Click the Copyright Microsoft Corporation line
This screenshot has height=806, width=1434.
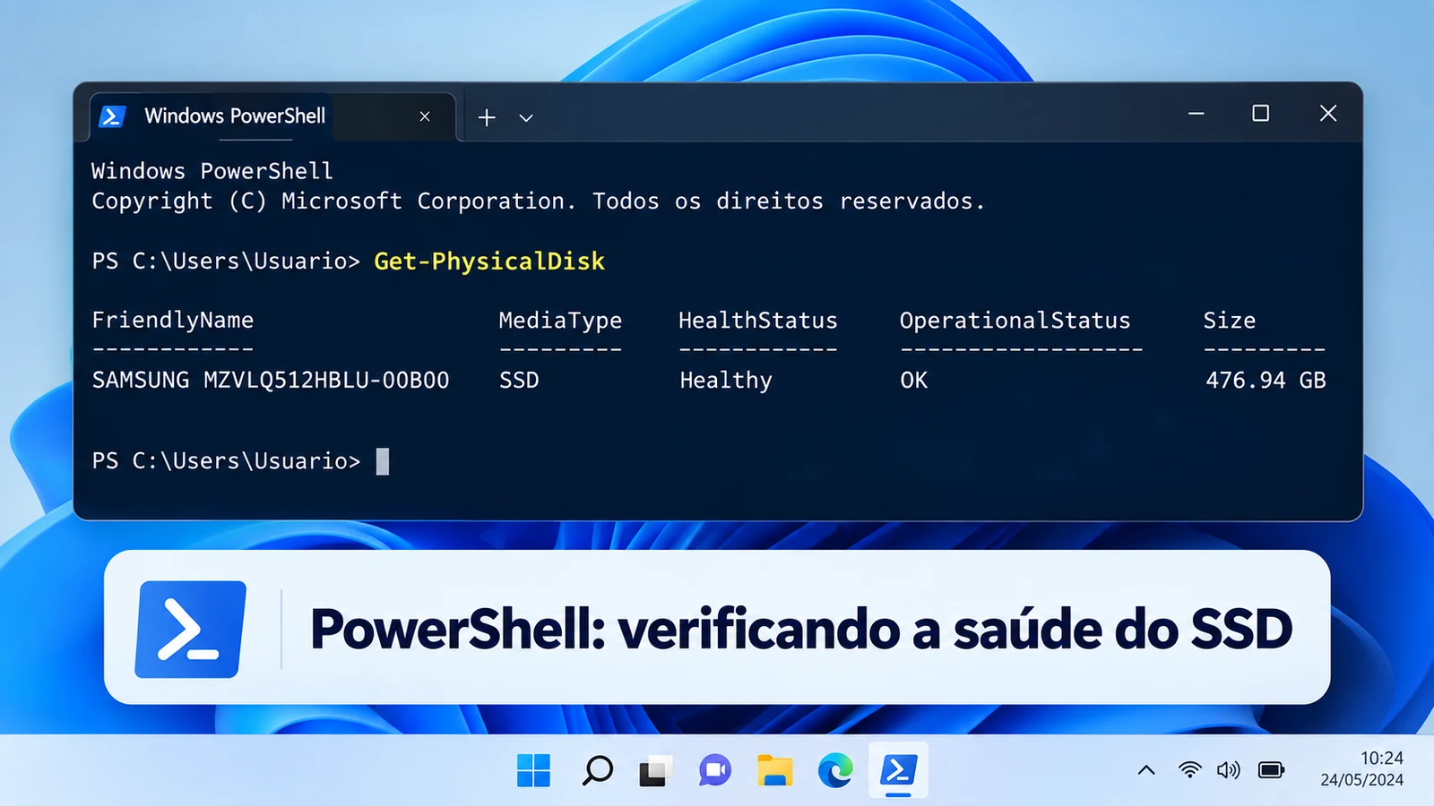point(538,201)
